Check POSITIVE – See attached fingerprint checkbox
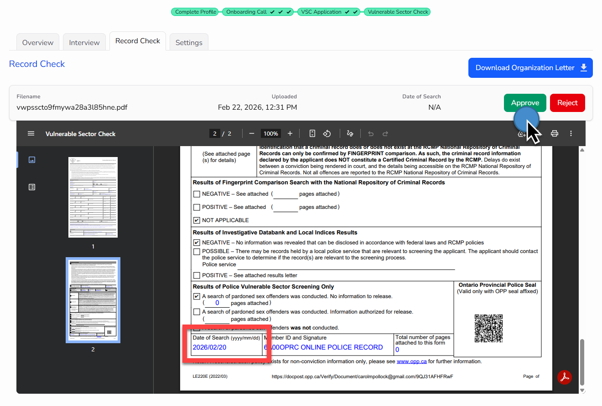The width and height of the screenshot is (602, 406). (x=197, y=207)
